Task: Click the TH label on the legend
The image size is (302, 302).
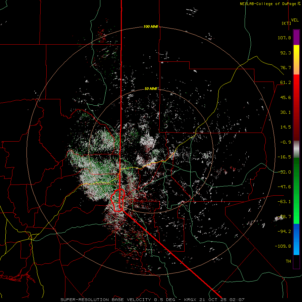Action: (288, 261)
